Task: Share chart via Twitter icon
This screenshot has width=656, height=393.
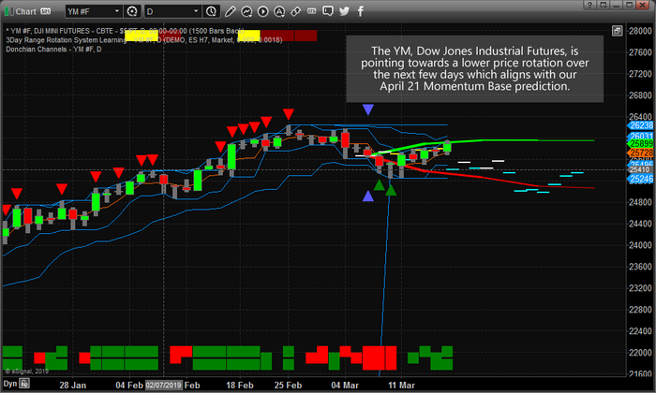Action: point(344,11)
